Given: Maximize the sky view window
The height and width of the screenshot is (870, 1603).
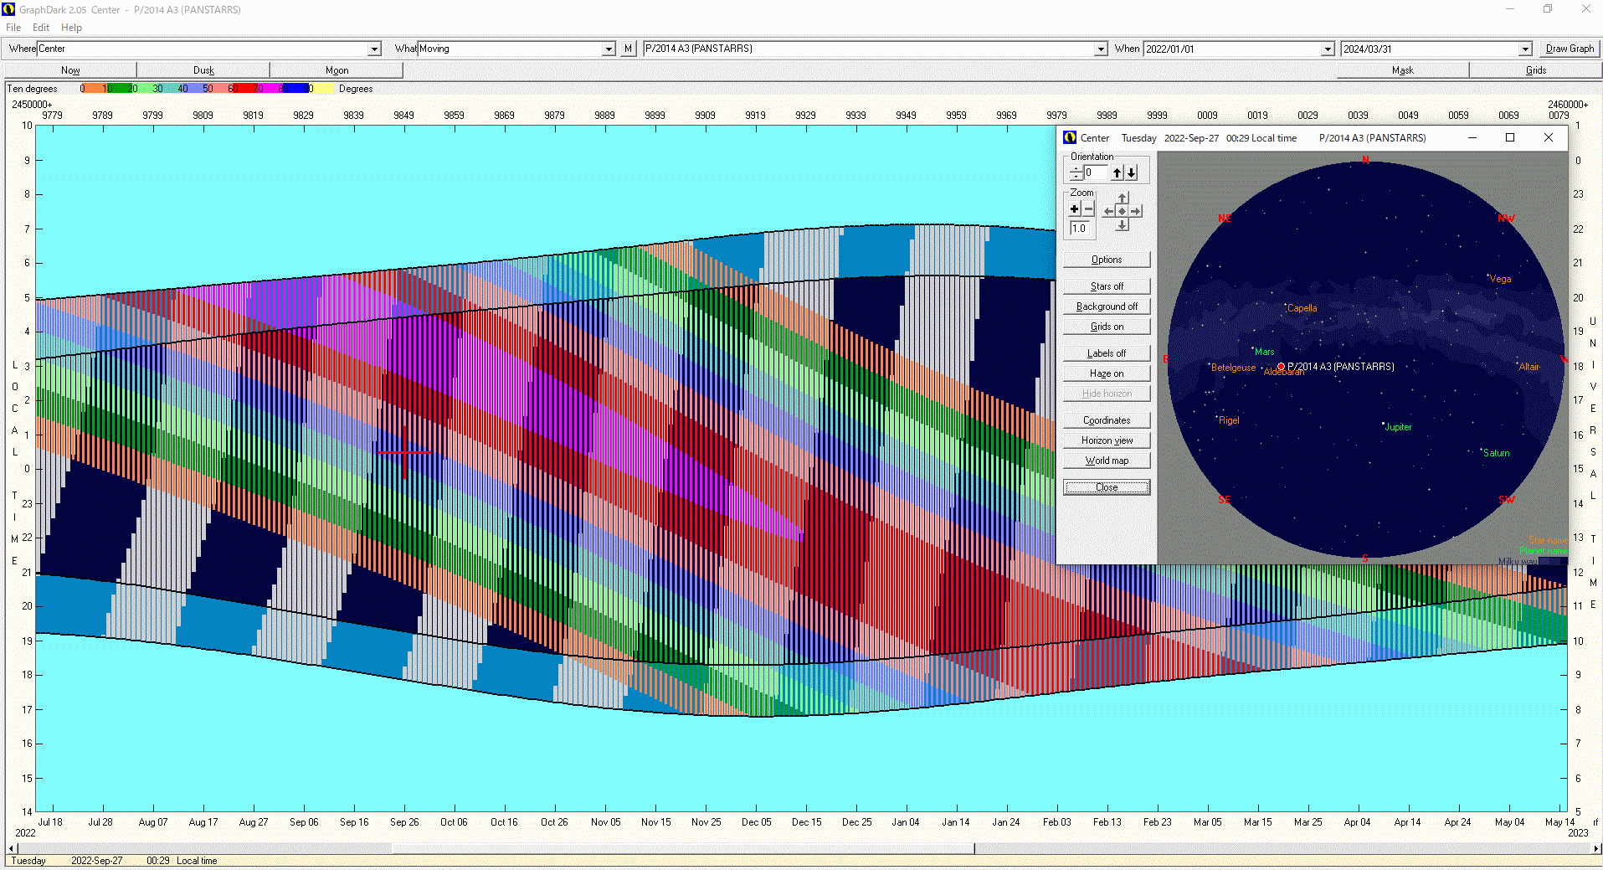Looking at the screenshot, I should coord(1510,137).
